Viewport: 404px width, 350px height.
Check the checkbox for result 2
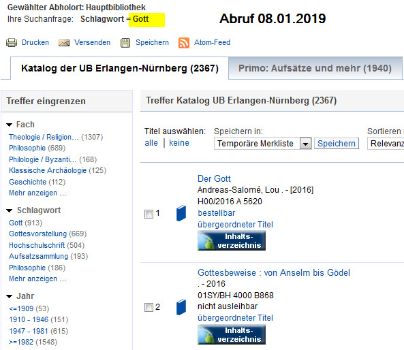(149, 307)
